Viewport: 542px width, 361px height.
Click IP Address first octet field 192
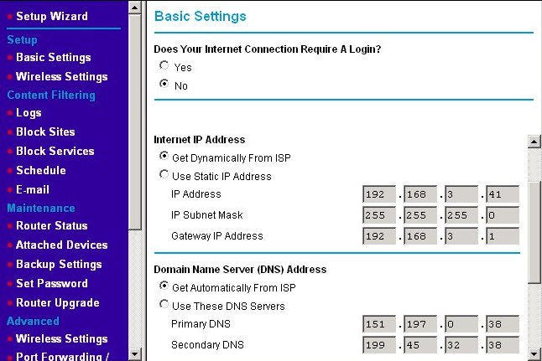click(379, 194)
